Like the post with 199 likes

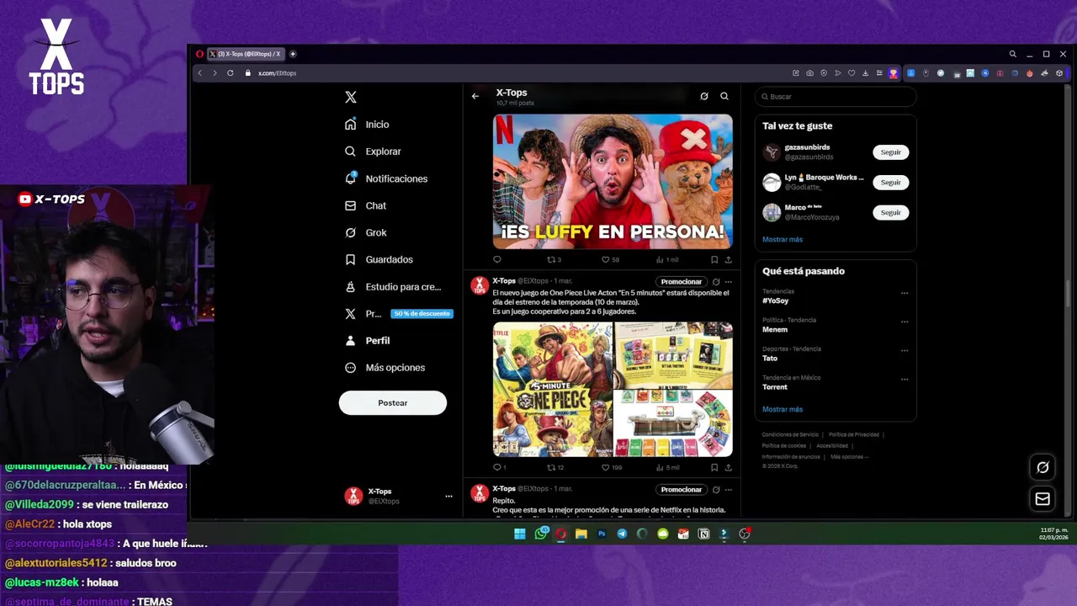612,467
